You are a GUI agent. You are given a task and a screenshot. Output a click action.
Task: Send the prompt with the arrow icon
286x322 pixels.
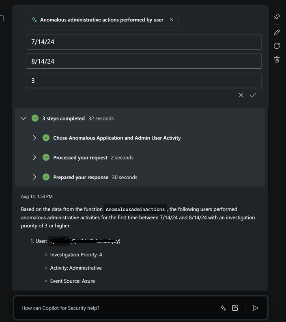[x=255, y=308]
